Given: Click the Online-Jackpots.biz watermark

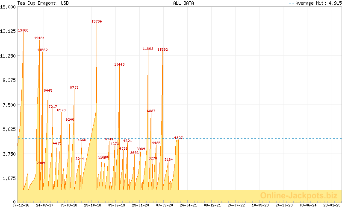Looking at the screenshot, I should [x=296, y=195].
